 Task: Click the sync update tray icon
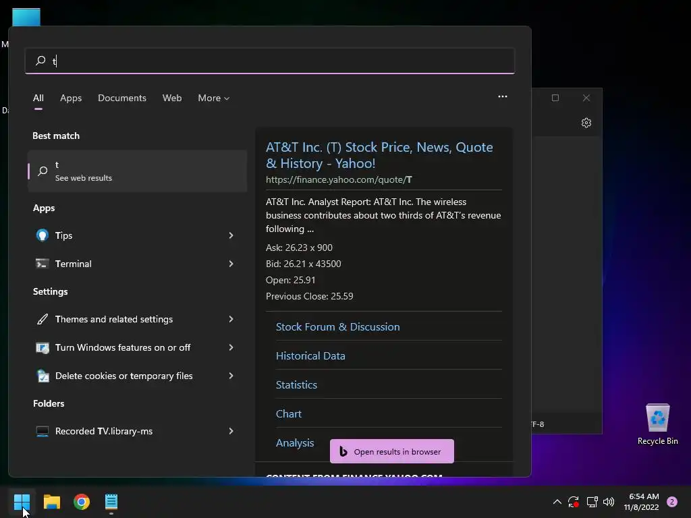574,502
